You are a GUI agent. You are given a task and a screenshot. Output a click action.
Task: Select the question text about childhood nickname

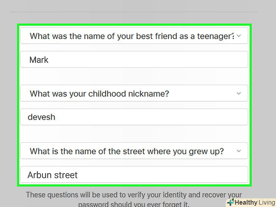pos(99,94)
